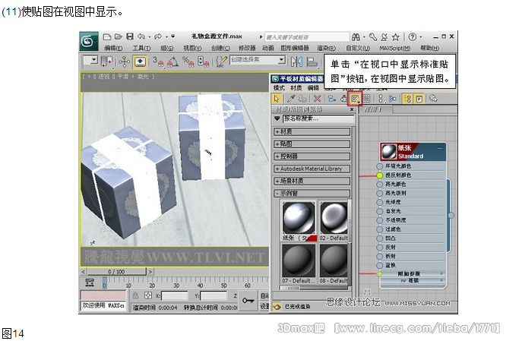Expand the +控制器 group

(312, 156)
